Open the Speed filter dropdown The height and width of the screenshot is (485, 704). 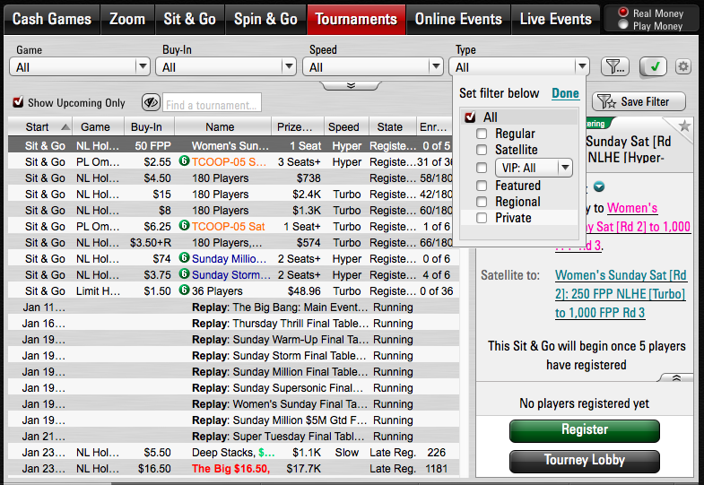[373, 67]
